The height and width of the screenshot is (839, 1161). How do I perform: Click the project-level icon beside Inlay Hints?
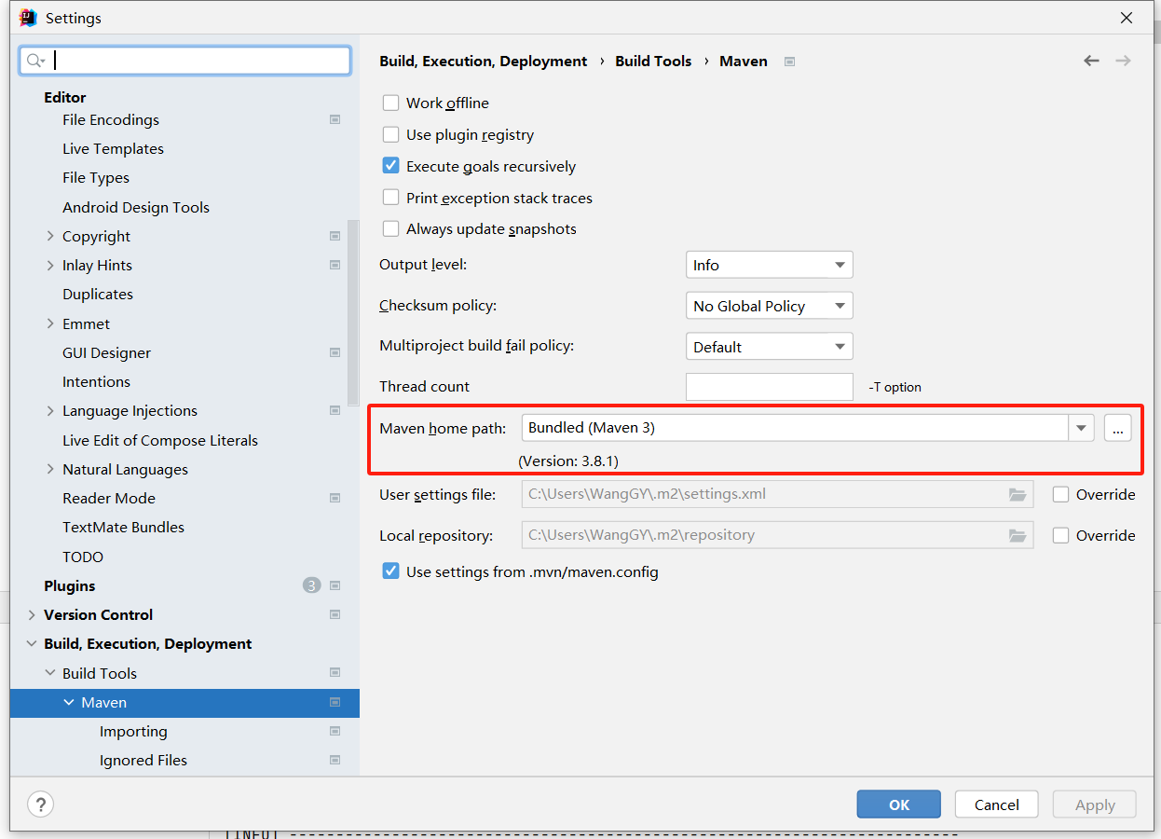click(335, 265)
